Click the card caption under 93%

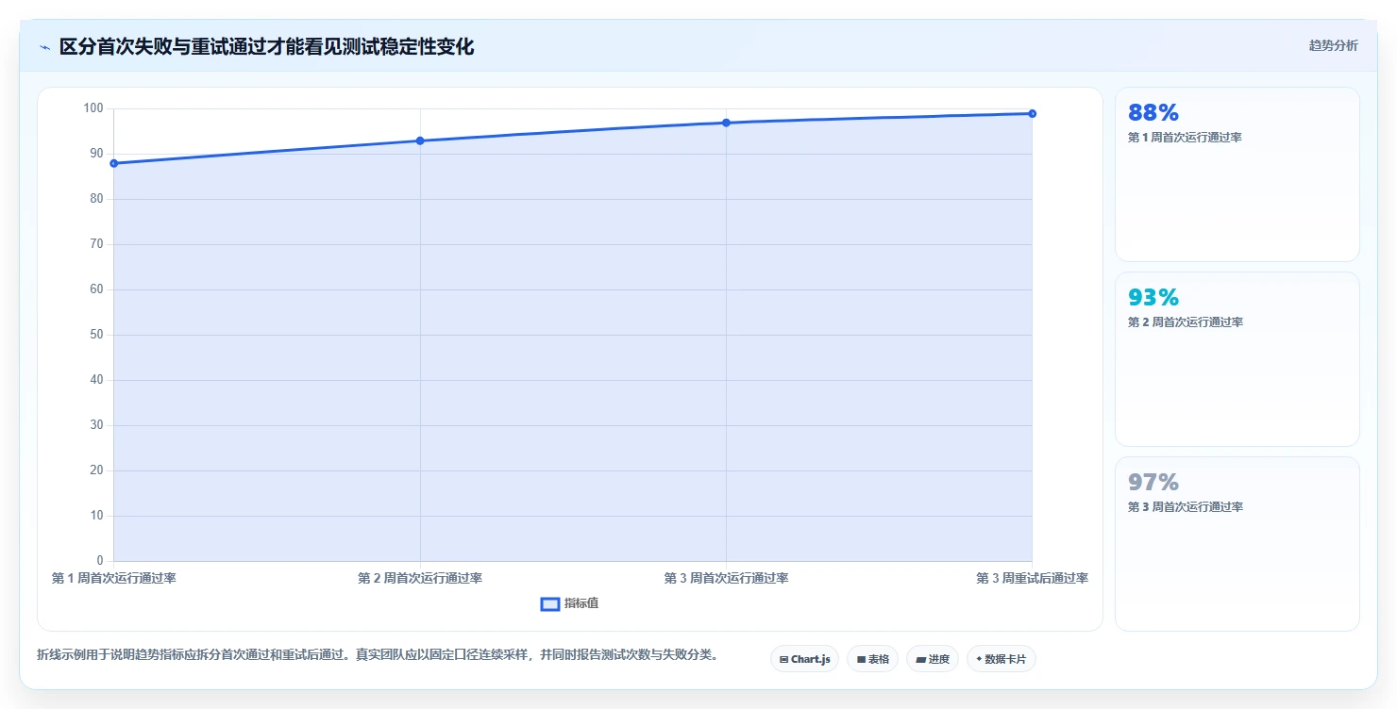point(1185,322)
